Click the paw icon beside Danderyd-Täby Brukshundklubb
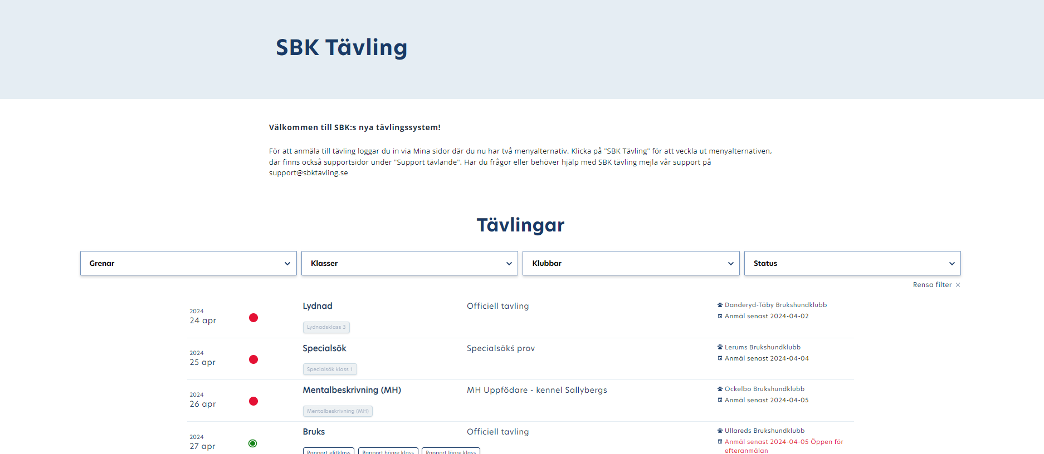The width and height of the screenshot is (1044, 454). click(x=720, y=305)
